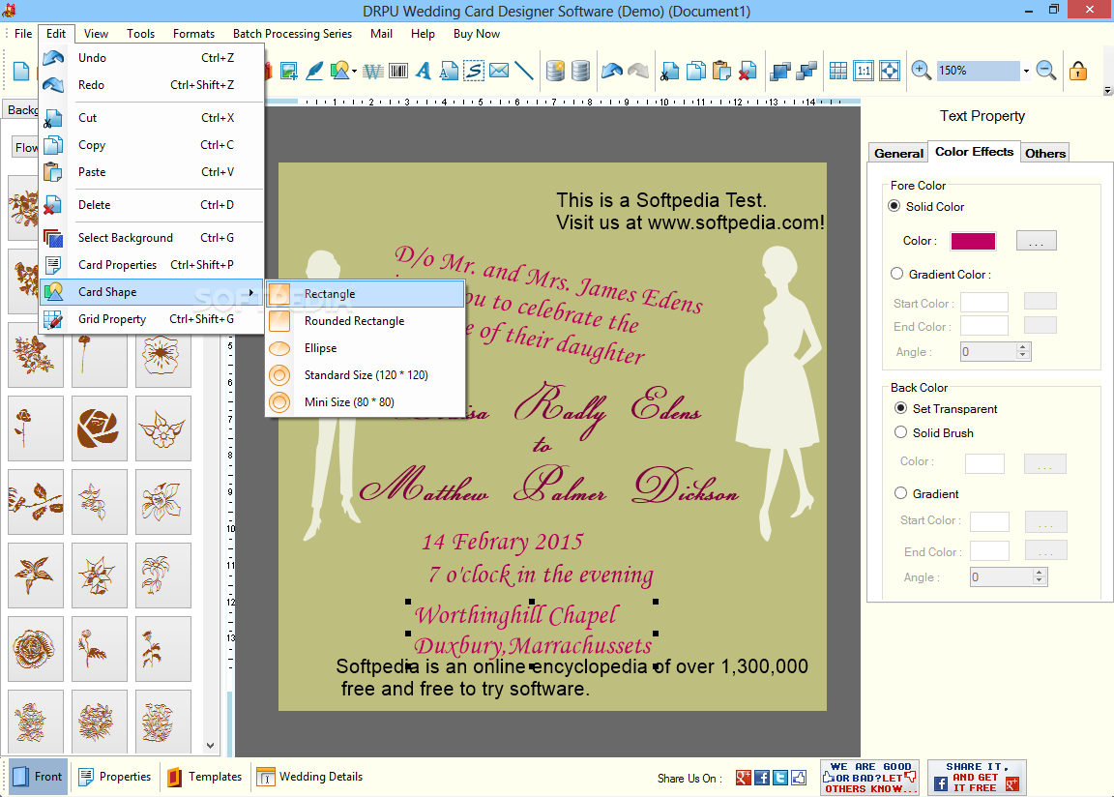The width and height of the screenshot is (1114, 797).
Task: Click the zoom in magnifier icon
Action: (922, 71)
